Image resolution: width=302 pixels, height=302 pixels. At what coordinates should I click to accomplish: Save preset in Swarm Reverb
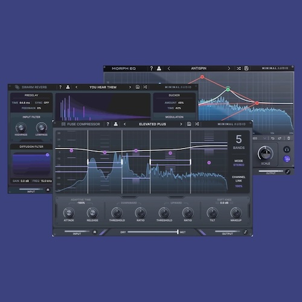138,87
